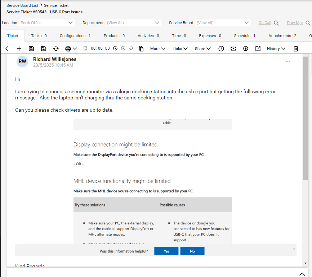Click the 'Try these solutions' column header
The width and height of the screenshot is (312, 277).
click(x=90, y=205)
